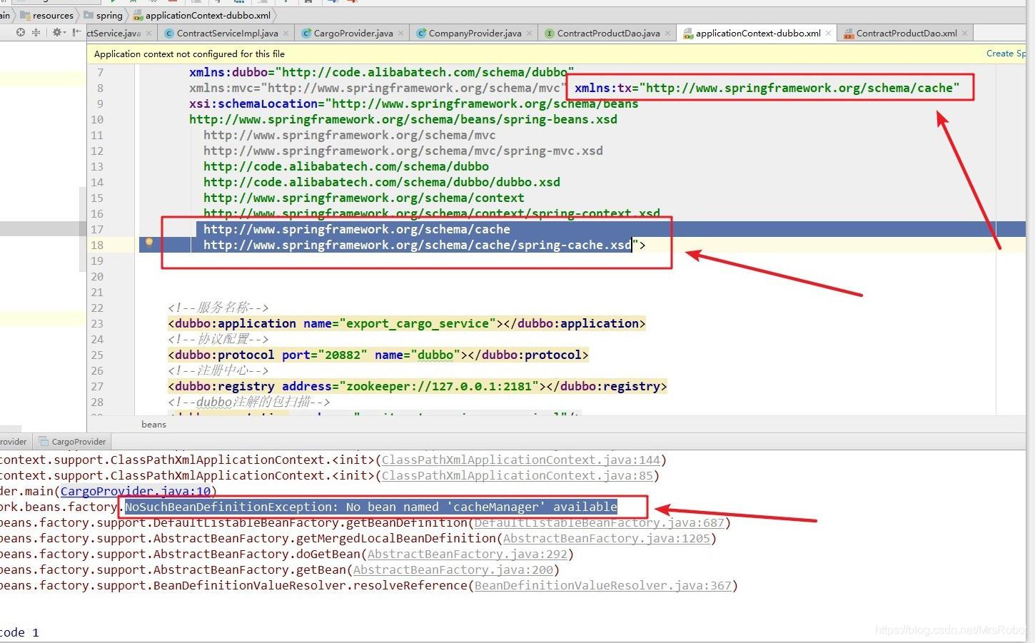This screenshot has height=643, width=1035.
Task: Click 'Application context not configured for this file' notice
Action: [x=189, y=54]
